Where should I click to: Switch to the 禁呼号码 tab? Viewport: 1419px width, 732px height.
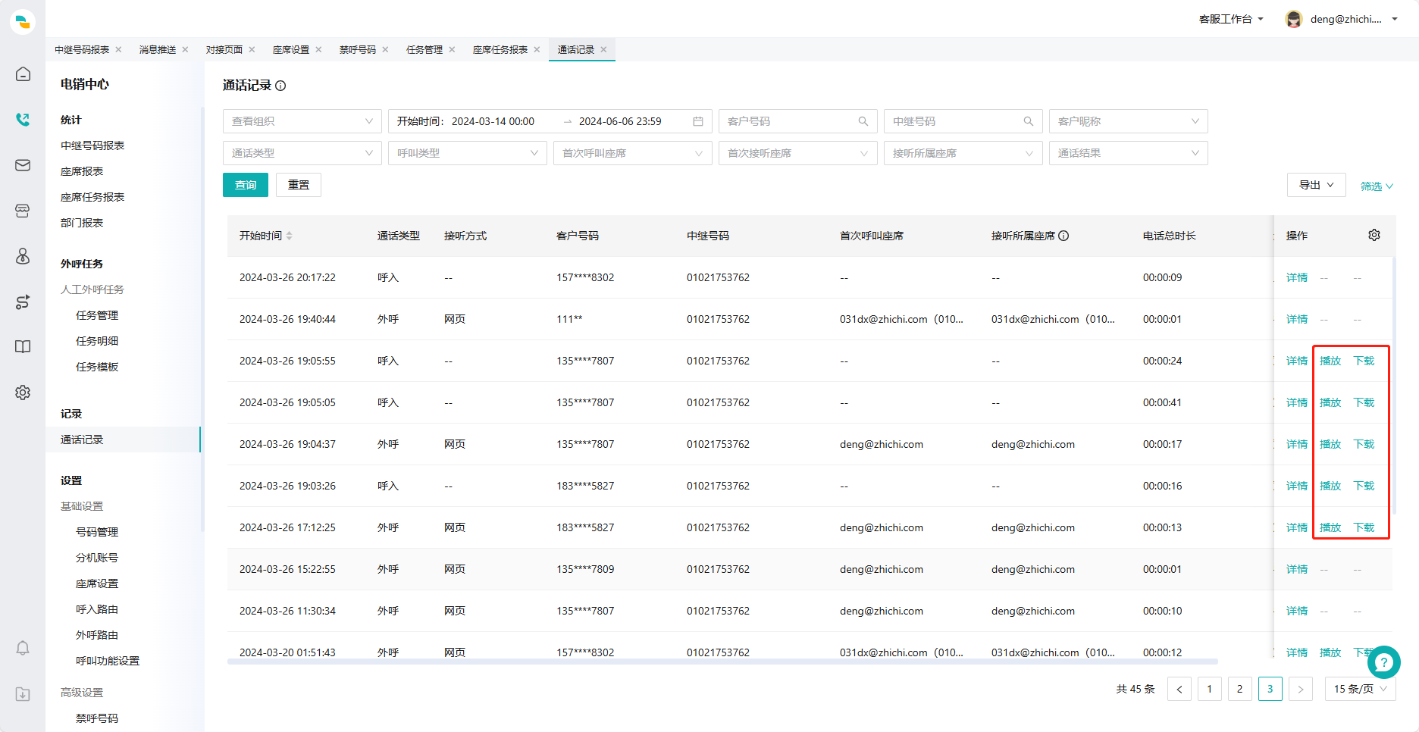[x=358, y=49]
